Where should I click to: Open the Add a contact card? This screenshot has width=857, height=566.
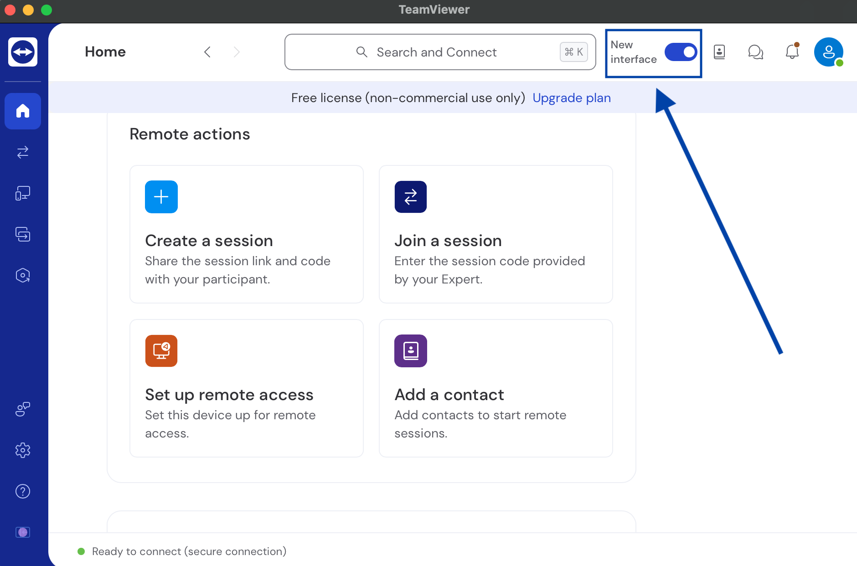click(x=496, y=388)
